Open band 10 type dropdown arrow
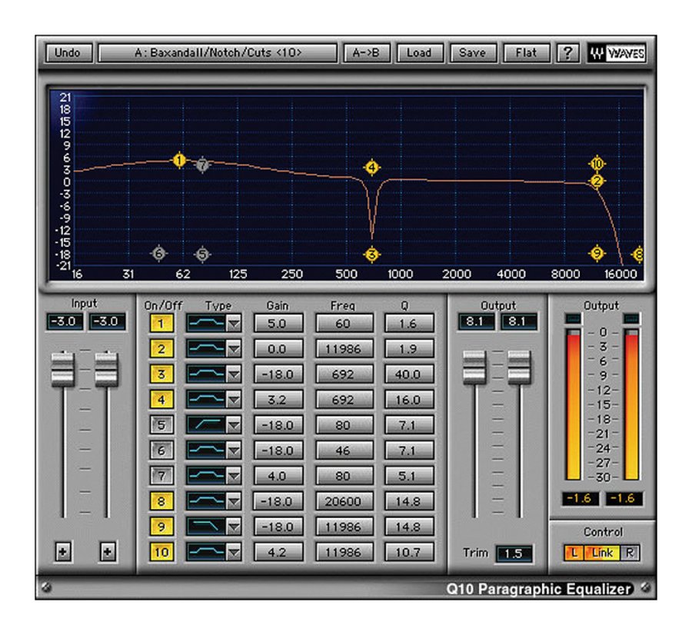 234,552
